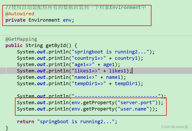Click the @GetMapping annotation
Image resolution: width=192 pixels, height=131 pixels.
click(21, 39)
